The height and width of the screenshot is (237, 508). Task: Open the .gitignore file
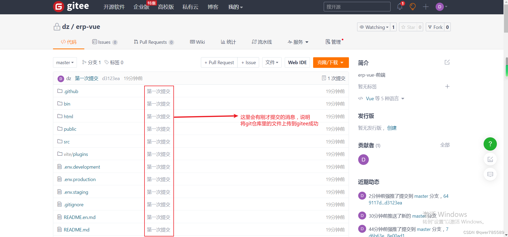(73, 205)
